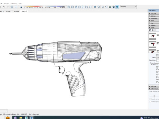Collapse the Scenes panel

154,27
